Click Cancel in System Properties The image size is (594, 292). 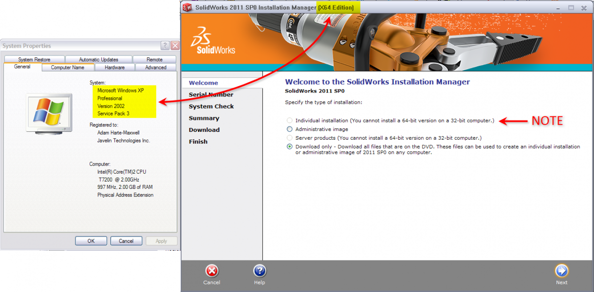pyautogui.click(x=126, y=241)
